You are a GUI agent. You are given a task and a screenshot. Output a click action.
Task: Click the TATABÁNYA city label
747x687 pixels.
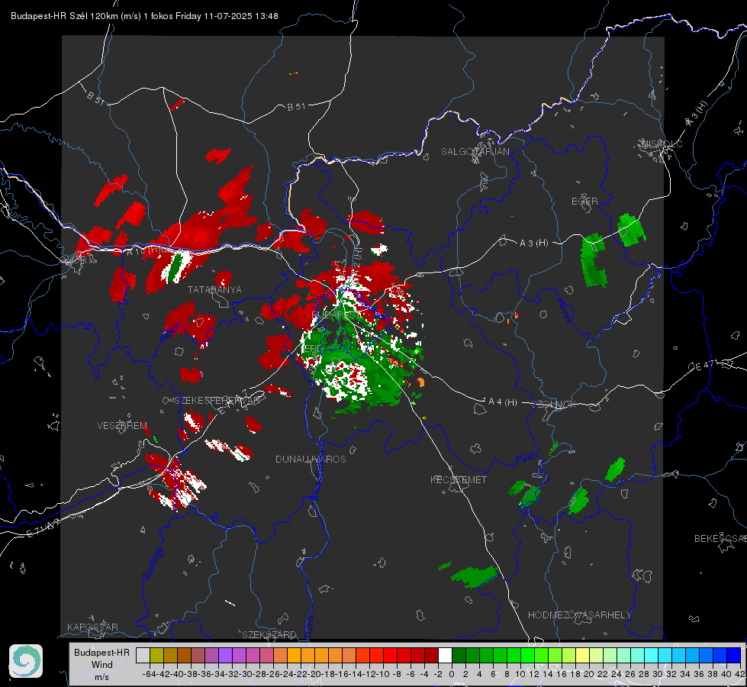click(x=214, y=289)
